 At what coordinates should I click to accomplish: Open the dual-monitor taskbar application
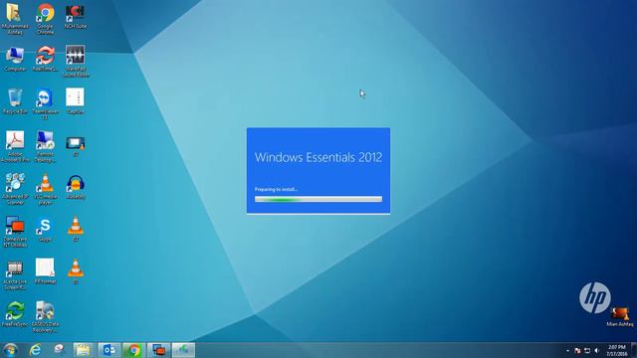(158, 350)
